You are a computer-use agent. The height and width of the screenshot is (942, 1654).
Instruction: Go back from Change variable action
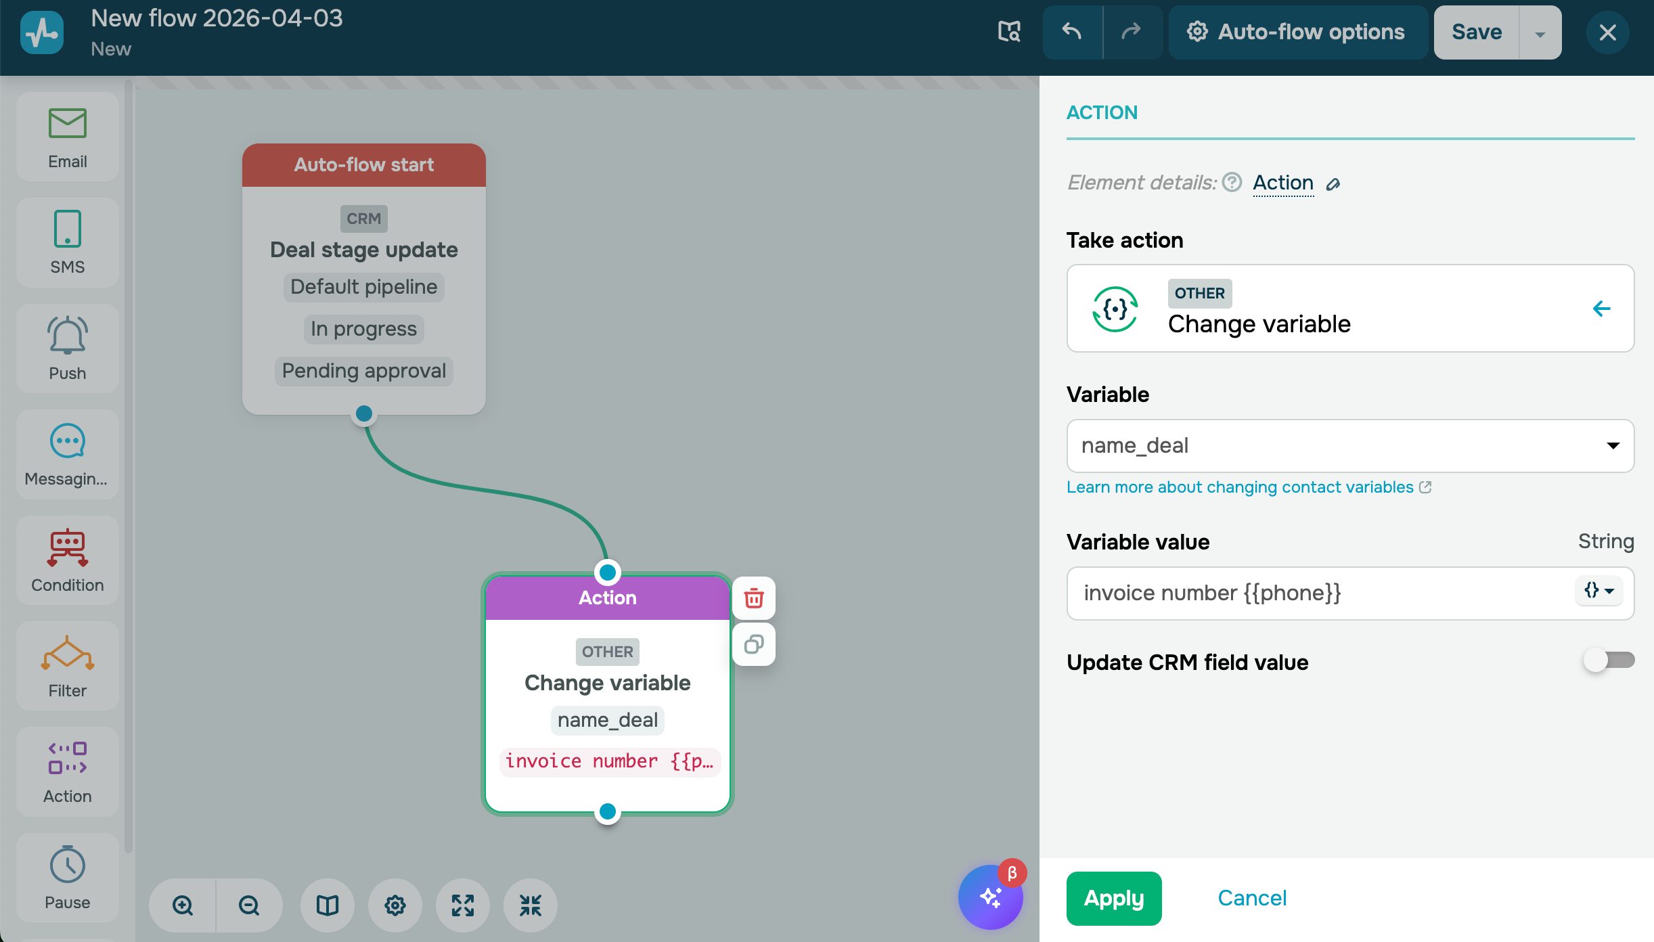pos(1601,309)
